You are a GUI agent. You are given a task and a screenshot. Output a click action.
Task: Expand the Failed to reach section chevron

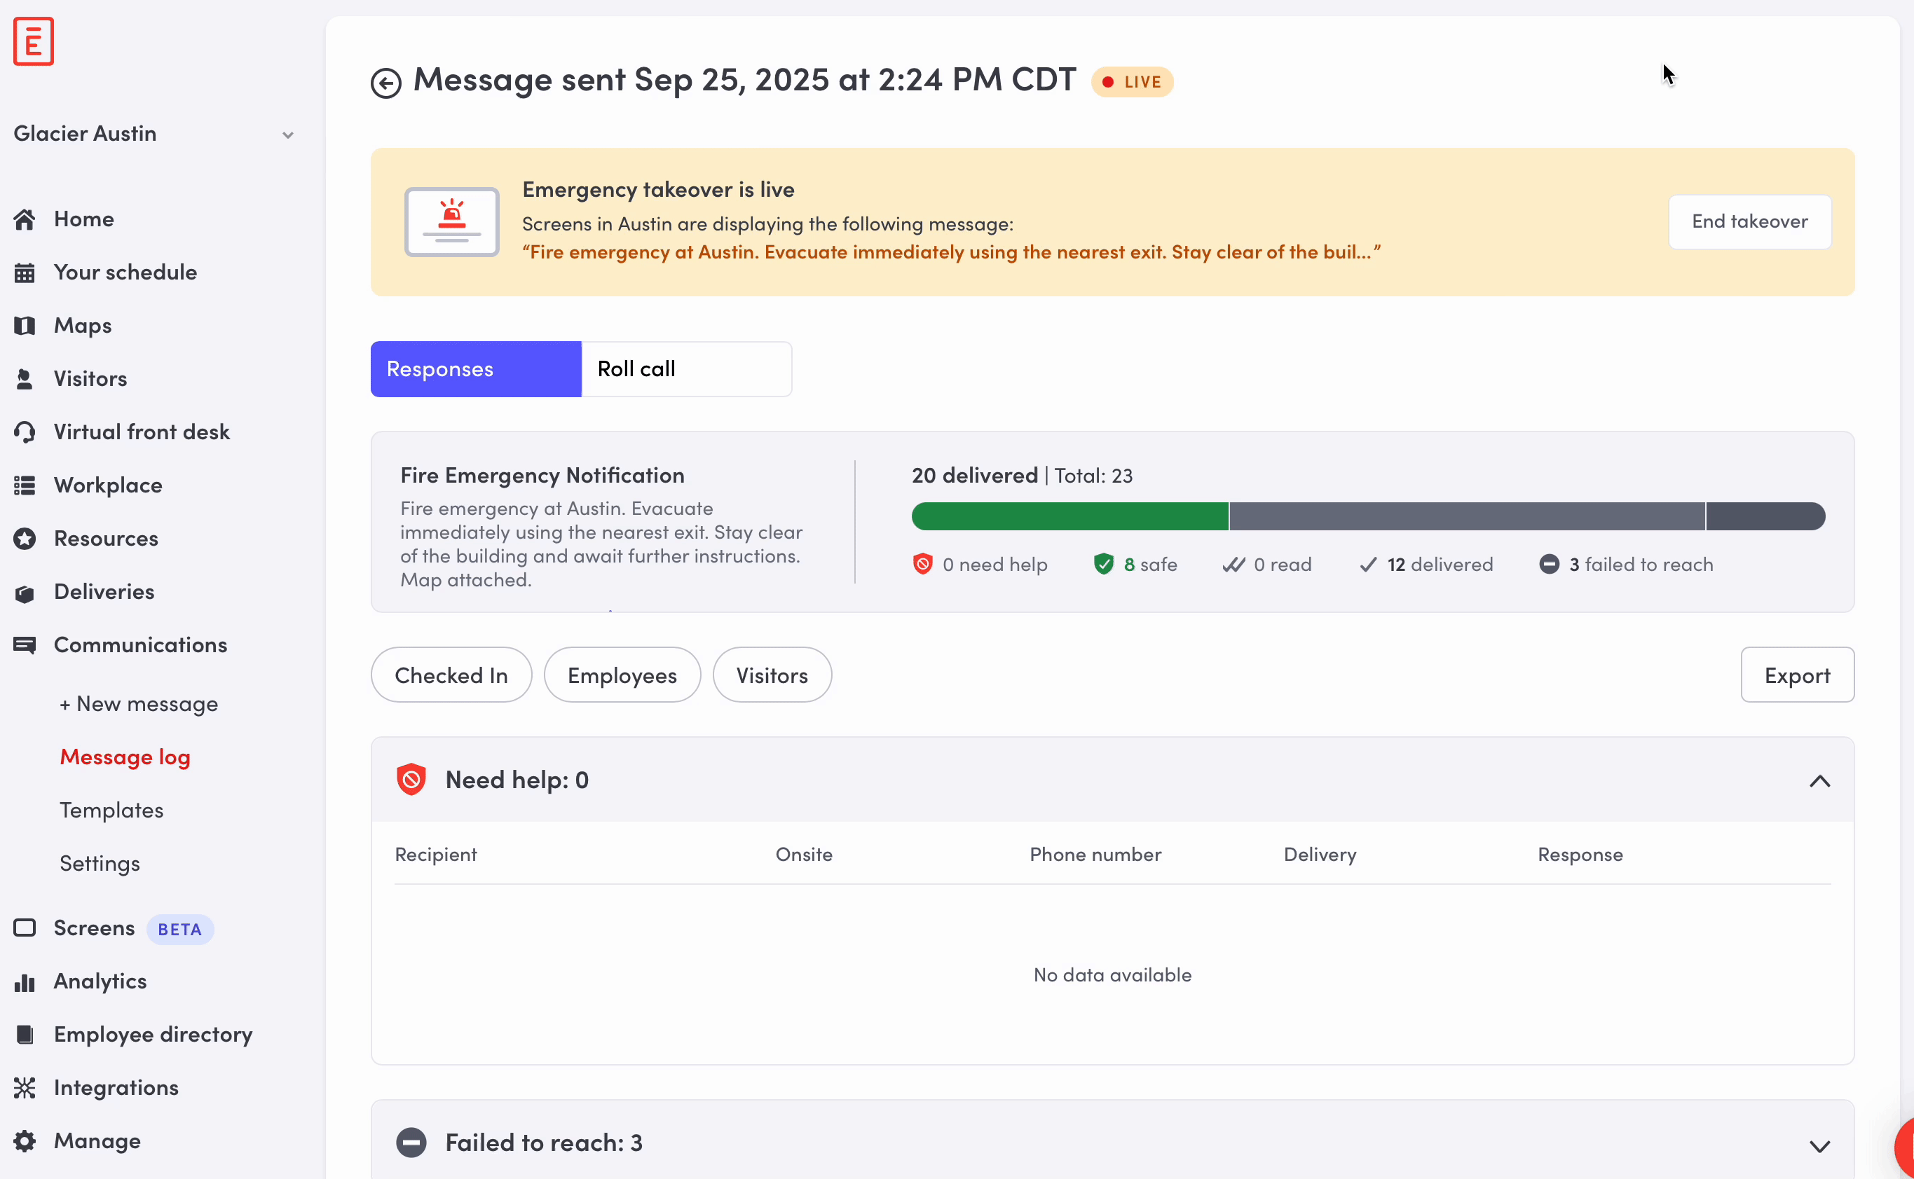1819,1145
